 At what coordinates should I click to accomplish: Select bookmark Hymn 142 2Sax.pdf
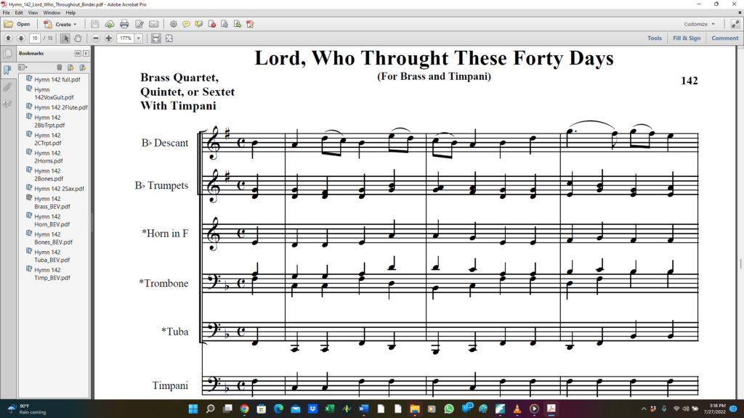coord(59,189)
